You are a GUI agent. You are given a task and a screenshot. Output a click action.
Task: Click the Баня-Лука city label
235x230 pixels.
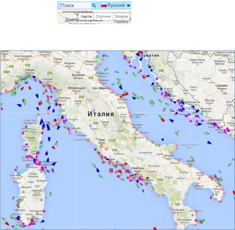click(x=197, y=60)
